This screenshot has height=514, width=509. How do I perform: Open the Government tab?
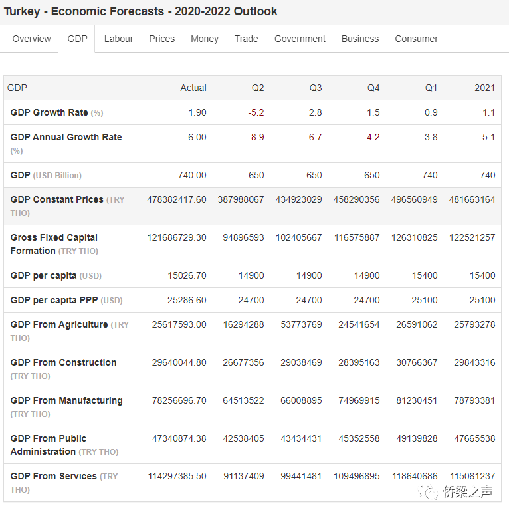[300, 39]
